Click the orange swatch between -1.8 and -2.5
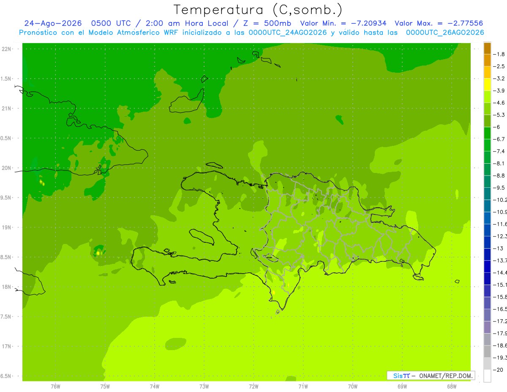This screenshot has height=392, width=507. tap(487, 60)
